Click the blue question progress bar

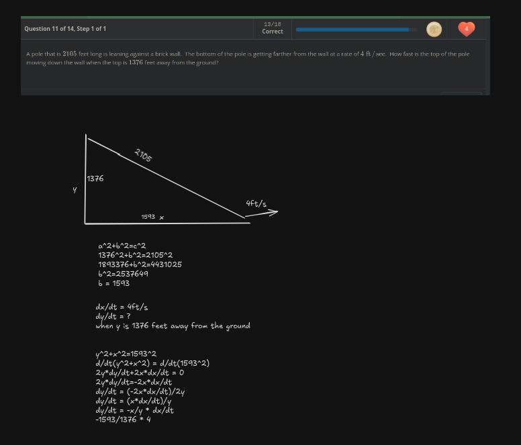coord(352,30)
